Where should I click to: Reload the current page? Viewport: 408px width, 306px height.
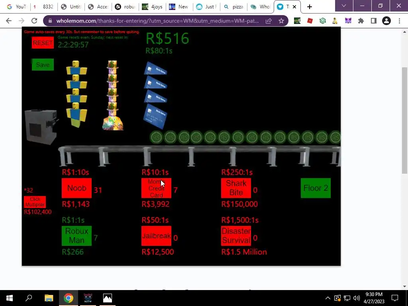click(34, 21)
